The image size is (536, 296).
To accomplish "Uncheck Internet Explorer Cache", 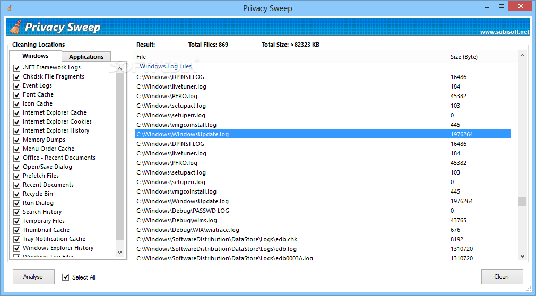I will 17,113.
